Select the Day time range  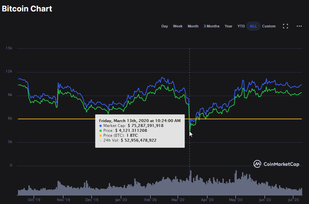click(x=165, y=26)
